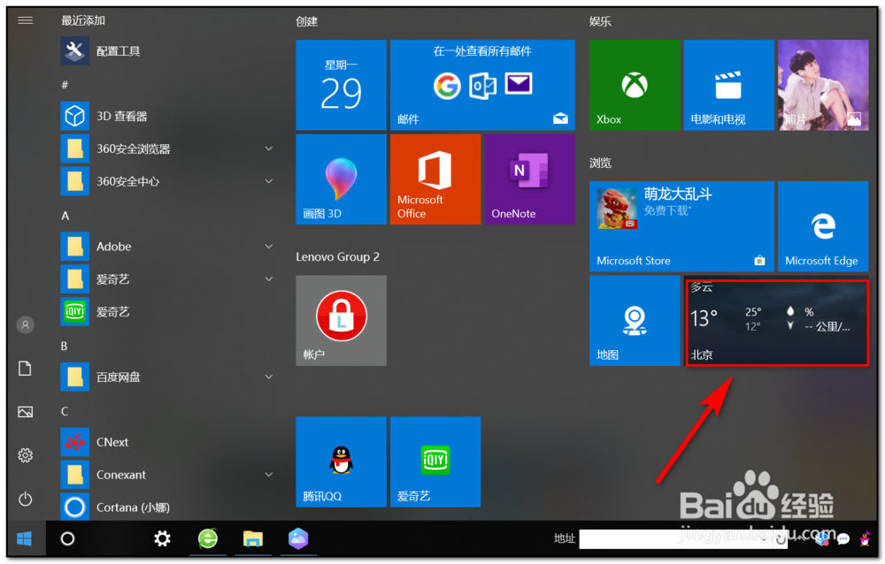Screen dimensions: 885x564
Task: Click the section letter C header
Action: (x=65, y=411)
